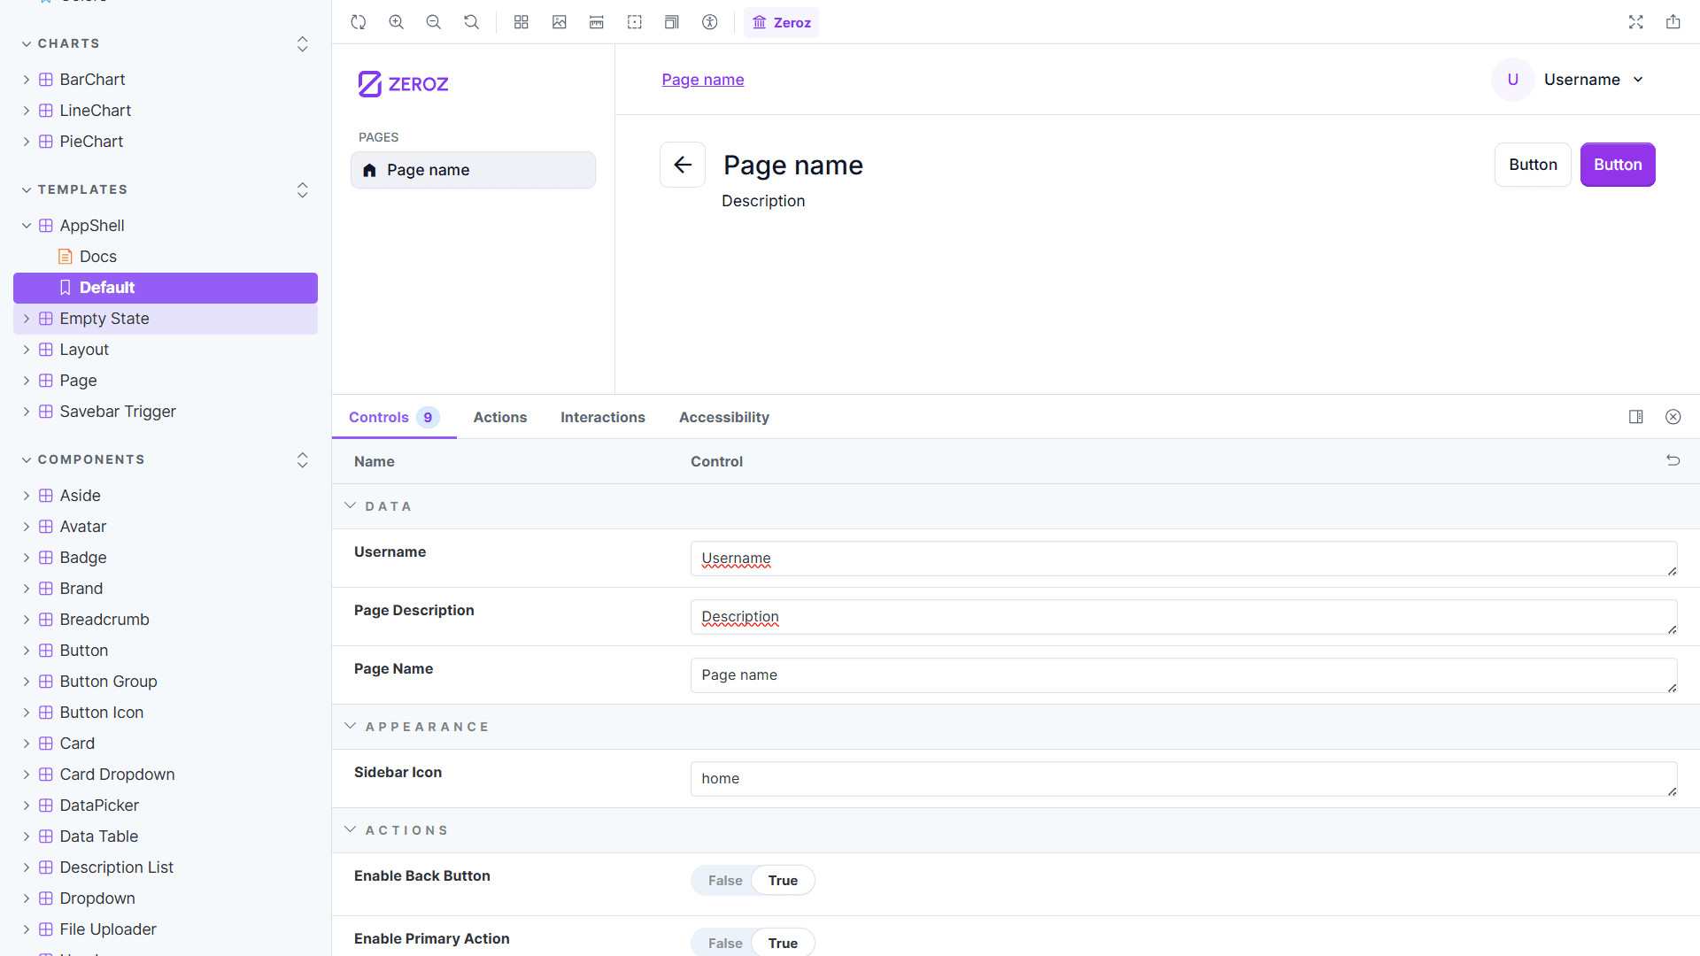This screenshot has height=956, width=1700.
Task: Click the white secondary Button
Action: click(1533, 165)
